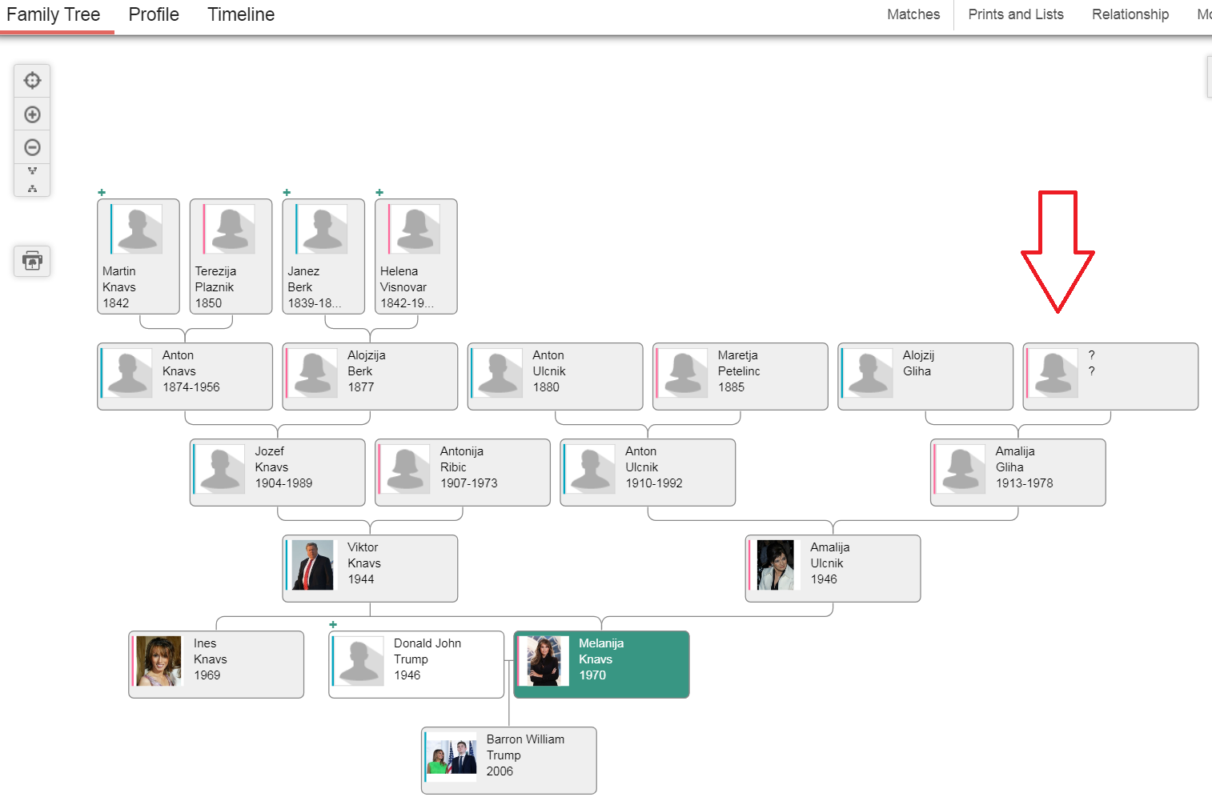Image resolution: width=1212 pixels, height=805 pixels.
Task: Select the Terezija Plaznik 1850 card
Action: click(x=231, y=256)
